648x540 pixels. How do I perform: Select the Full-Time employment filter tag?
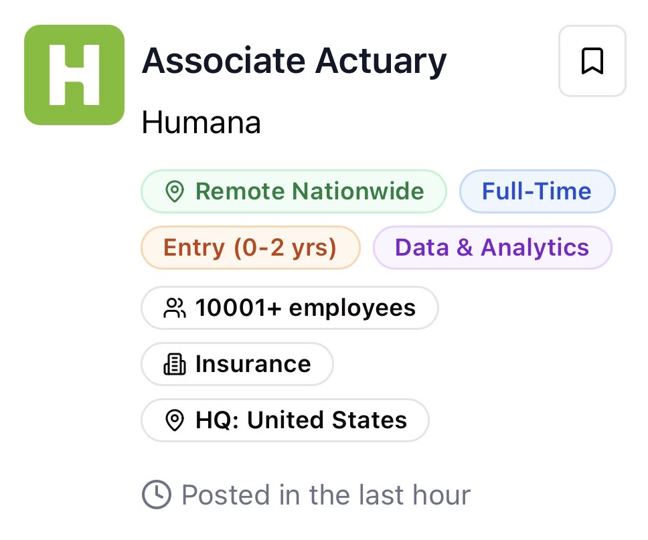(537, 191)
